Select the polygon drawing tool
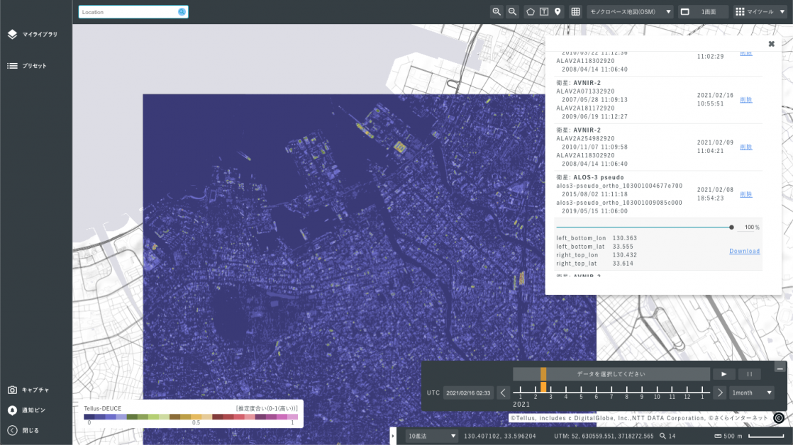This screenshot has width=793, height=445. 531,11
